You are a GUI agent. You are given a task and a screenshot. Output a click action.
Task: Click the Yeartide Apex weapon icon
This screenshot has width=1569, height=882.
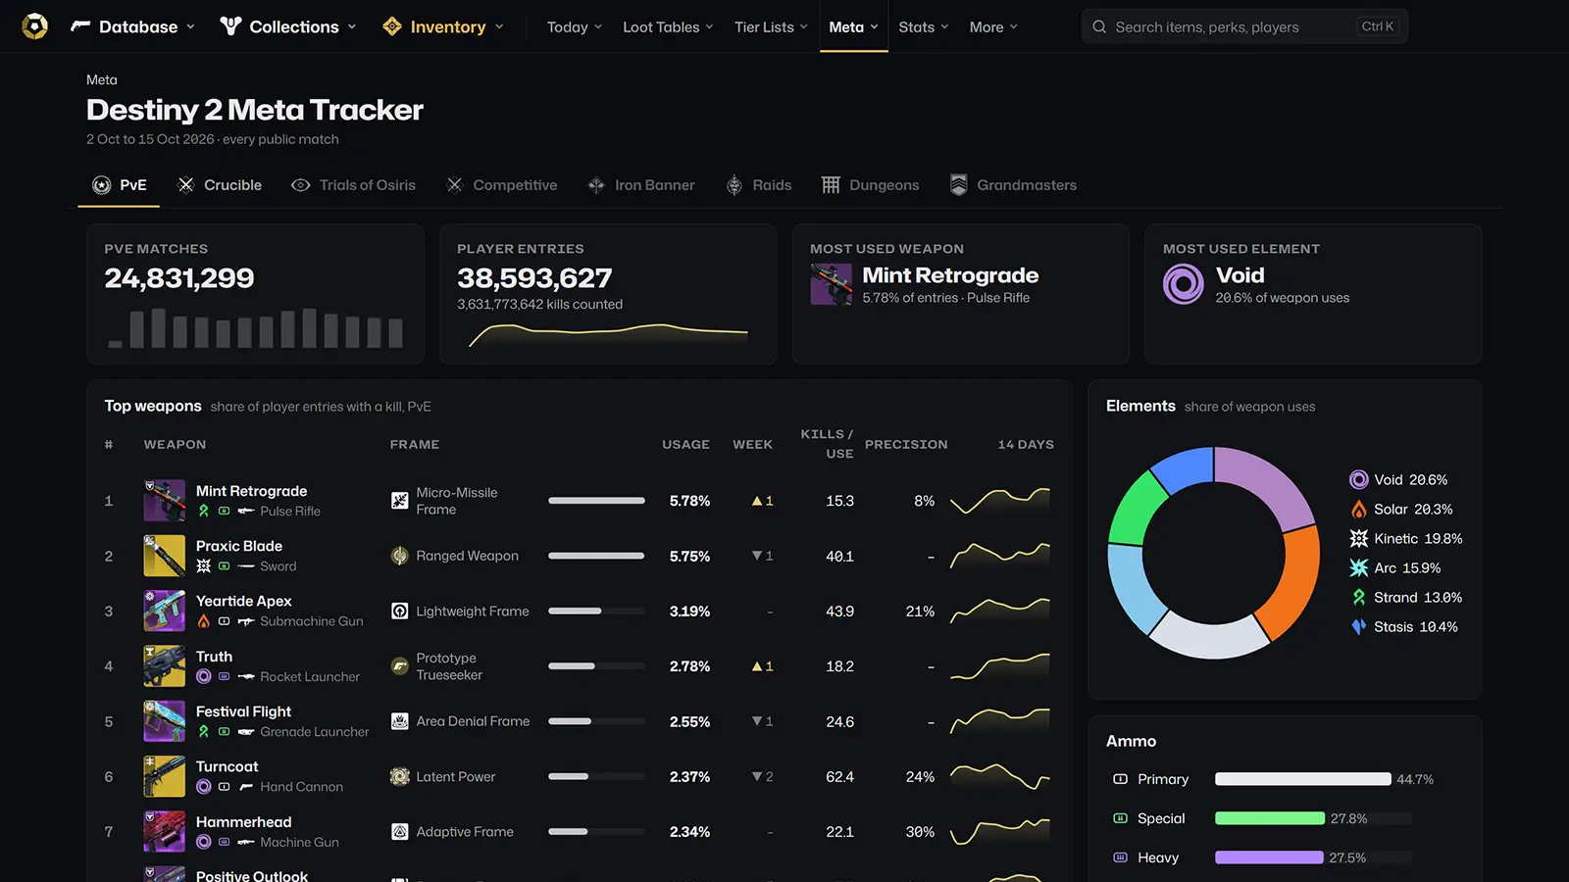pyautogui.click(x=164, y=611)
